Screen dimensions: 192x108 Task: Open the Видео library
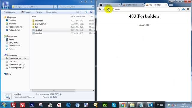pos(11,39)
